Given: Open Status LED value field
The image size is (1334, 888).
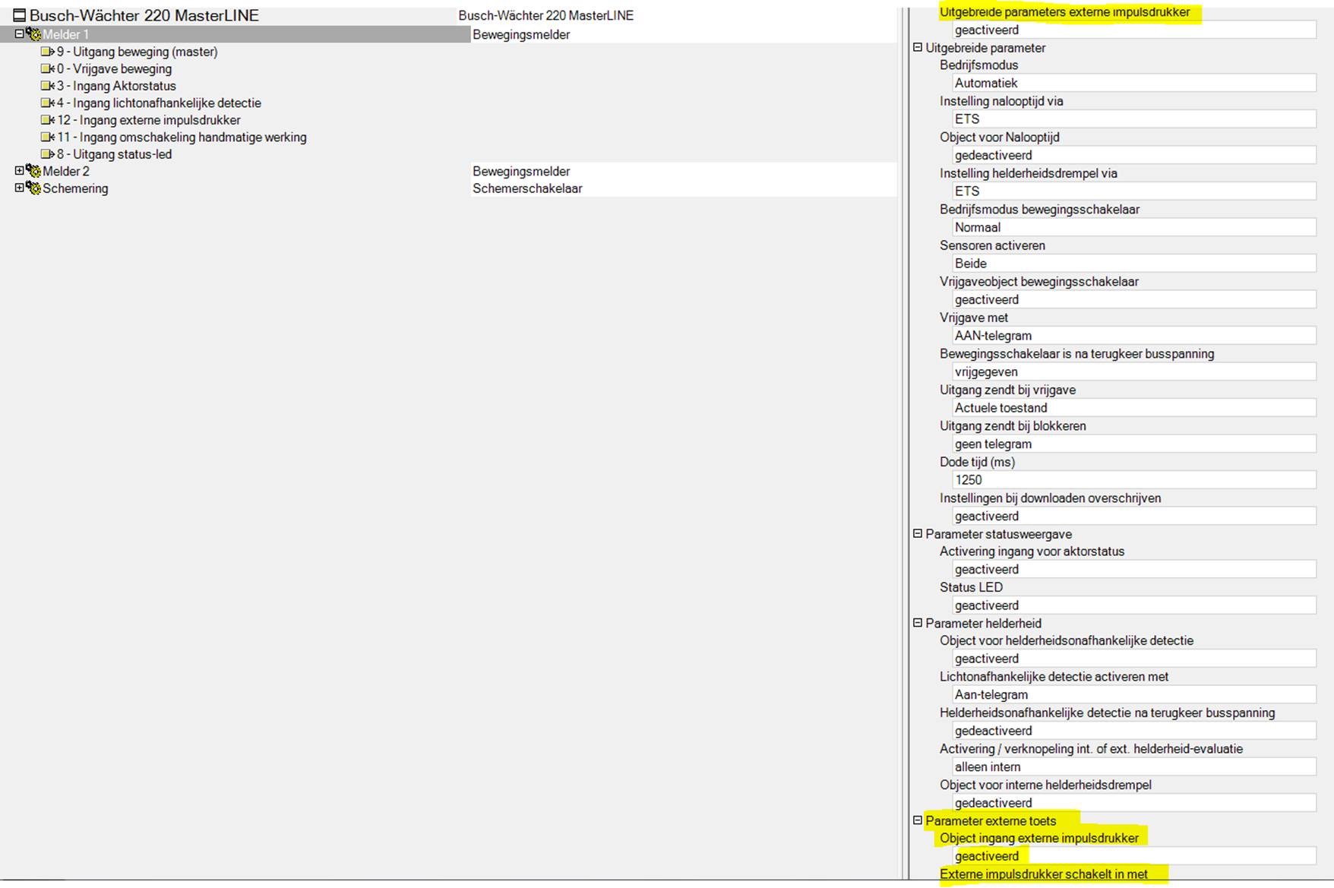Looking at the screenshot, I should (1134, 605).
